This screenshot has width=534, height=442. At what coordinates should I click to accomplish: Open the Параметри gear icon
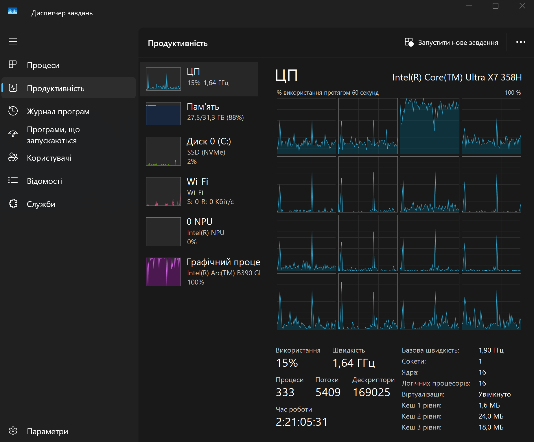13,431
